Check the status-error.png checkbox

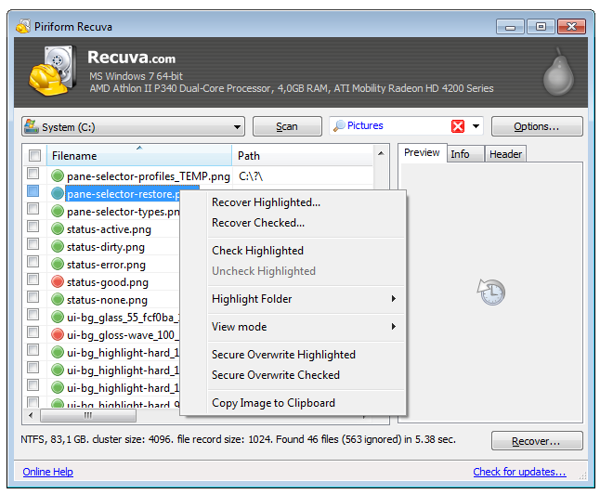[33, 261]
